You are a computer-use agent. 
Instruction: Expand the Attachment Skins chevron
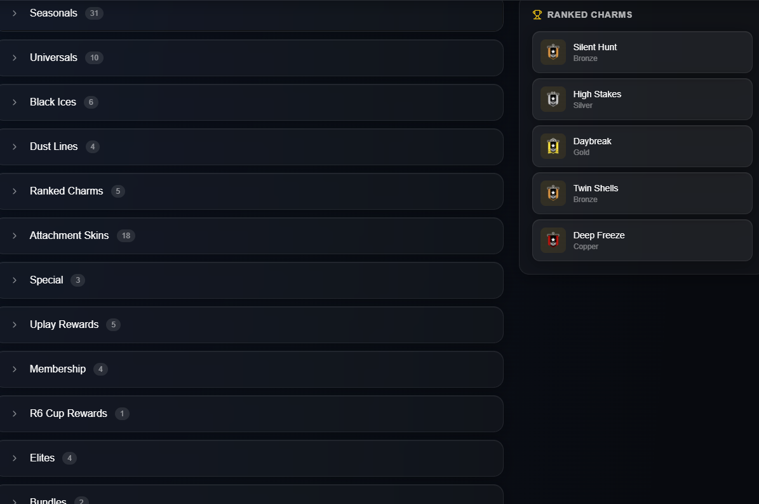15,236
